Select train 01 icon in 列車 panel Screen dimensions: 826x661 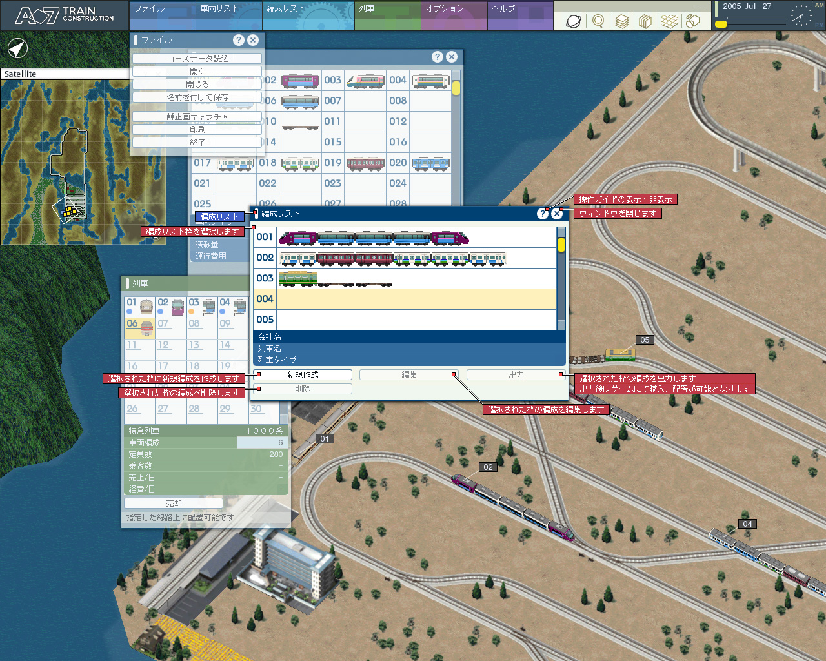click(x=141, y=307)
